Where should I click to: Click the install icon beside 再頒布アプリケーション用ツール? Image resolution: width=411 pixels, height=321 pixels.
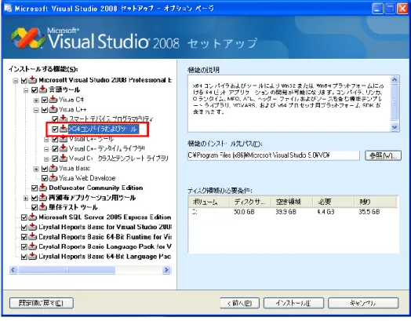tap(42, 198)
